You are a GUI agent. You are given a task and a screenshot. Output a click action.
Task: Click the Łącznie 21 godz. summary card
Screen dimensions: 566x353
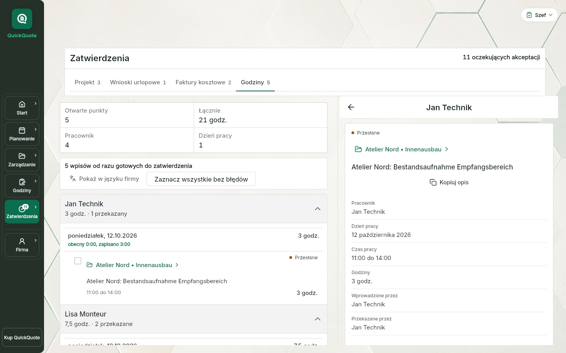pos(261,115)
